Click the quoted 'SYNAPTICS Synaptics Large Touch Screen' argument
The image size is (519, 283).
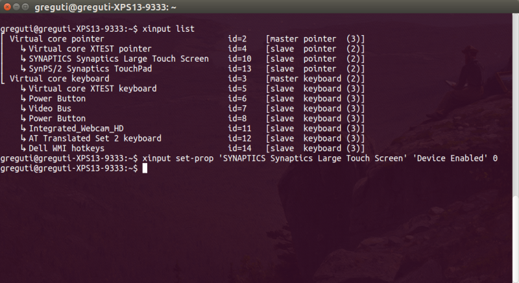313,158
